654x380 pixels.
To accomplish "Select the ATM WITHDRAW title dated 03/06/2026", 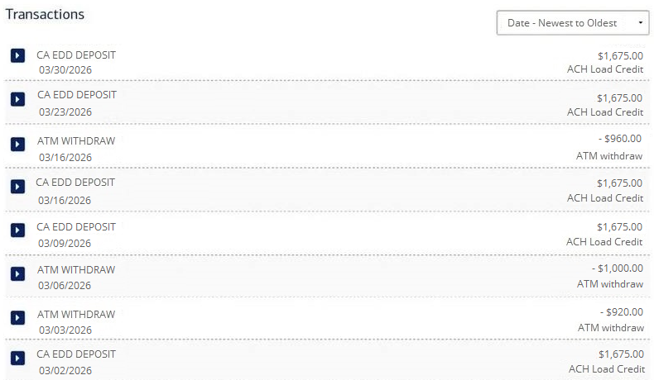I will click(x=76, y=269).
